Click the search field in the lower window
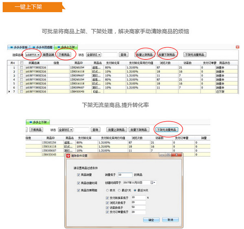The height and width of the screenshot is (229, 244). 82,130
